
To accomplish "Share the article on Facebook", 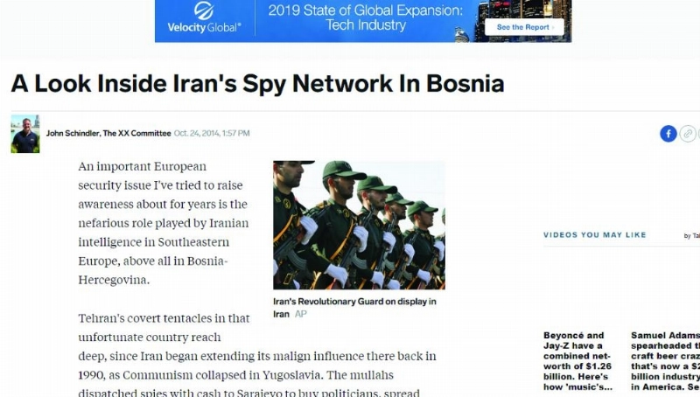I will click(x=668, y=134).
